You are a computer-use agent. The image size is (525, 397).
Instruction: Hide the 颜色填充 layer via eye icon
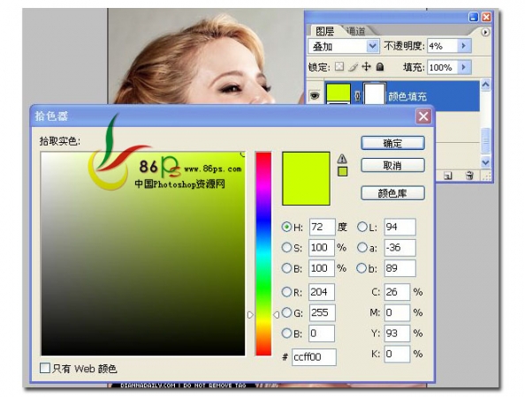(315, 96)
